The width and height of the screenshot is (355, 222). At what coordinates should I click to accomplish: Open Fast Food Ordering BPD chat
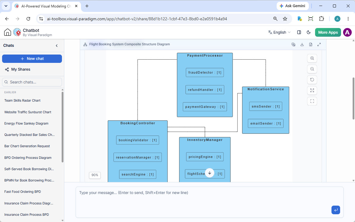(x=23, y=192)
